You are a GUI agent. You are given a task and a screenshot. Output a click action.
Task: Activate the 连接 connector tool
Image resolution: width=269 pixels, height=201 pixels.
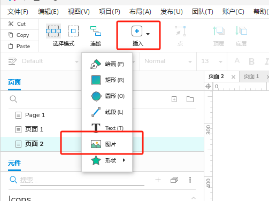coord(96,36)
